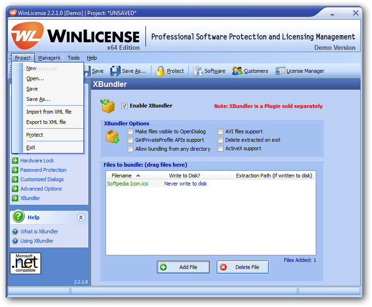Click the Save As floppy disk toolbar icon
372x307 pixels.
tap(115, 71)
